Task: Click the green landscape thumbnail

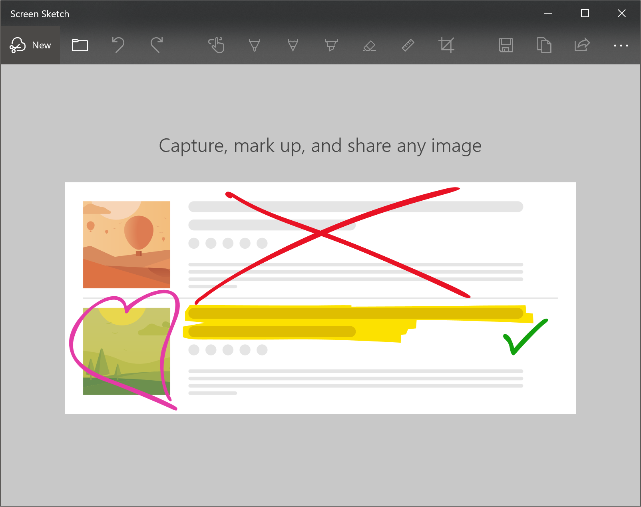Action: pos(126,351)
